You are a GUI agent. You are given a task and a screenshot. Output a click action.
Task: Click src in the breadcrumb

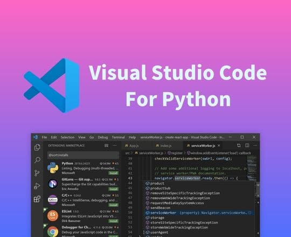click(127, 153)
